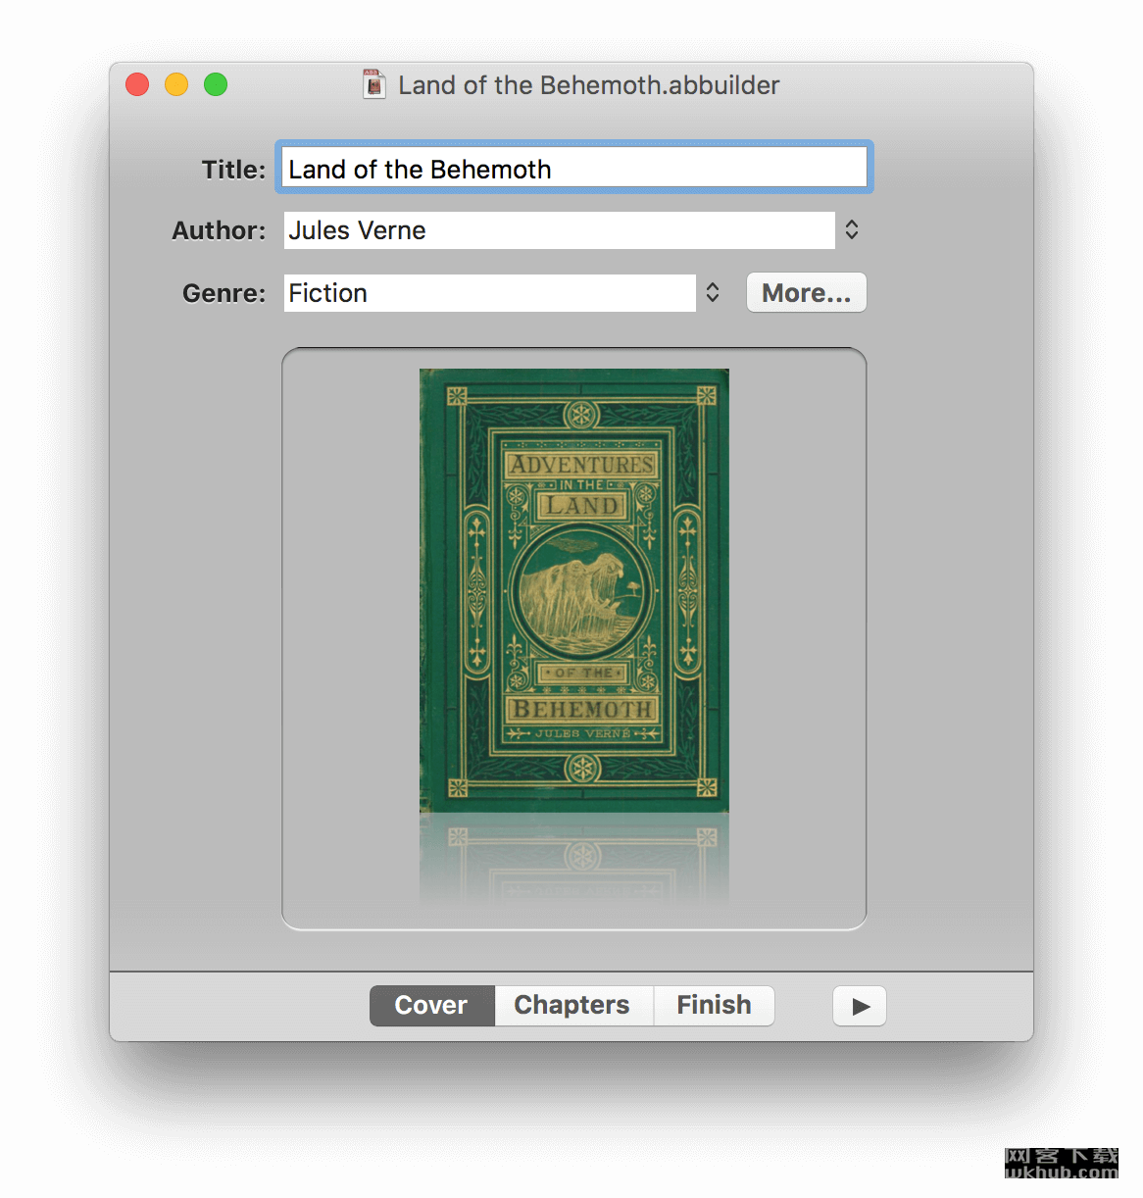Minimize the window with the yellow button
Screen dimensions: 1143x1198
click(176, 84)
